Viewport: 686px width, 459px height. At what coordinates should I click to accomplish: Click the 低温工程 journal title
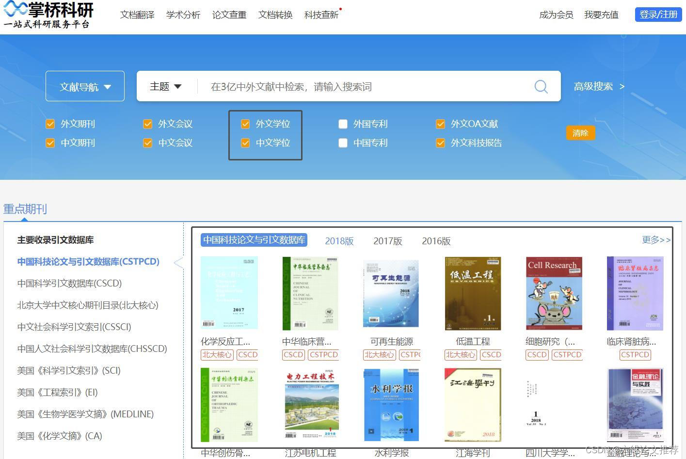473,342
